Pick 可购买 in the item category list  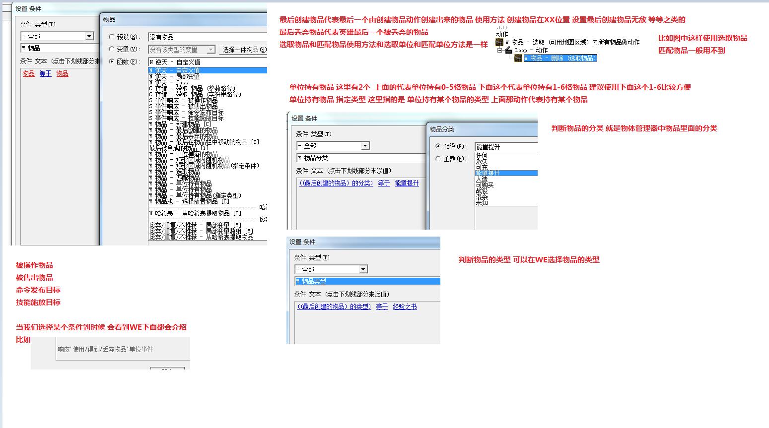(x=485, y=185)
